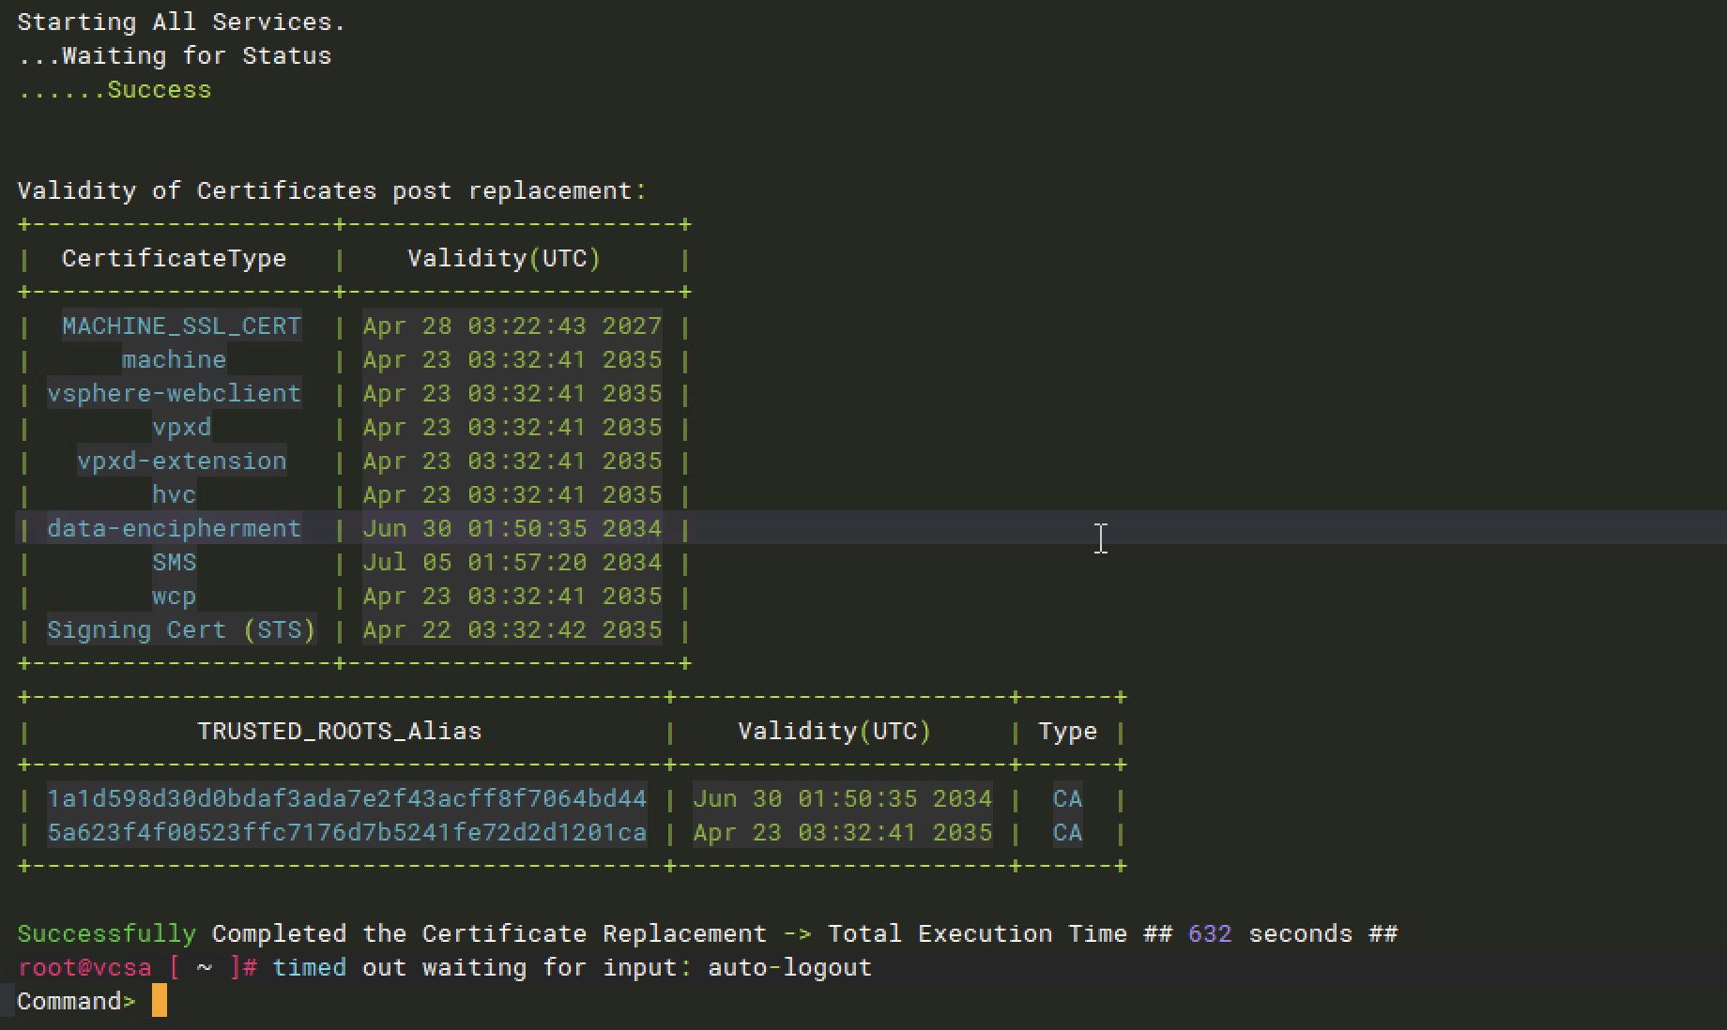Click validity date in vsphere-webclient row
The height and width of the screenshot is (1030, 1727).
512,393
